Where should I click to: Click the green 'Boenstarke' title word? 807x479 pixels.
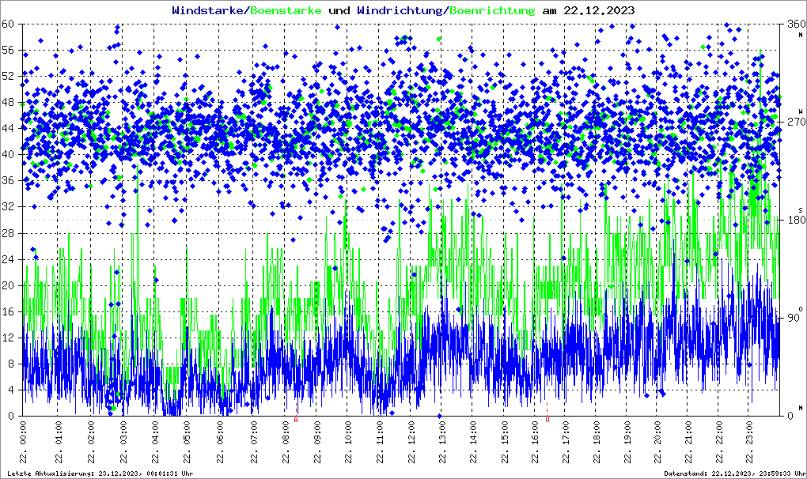coord(286,11)
